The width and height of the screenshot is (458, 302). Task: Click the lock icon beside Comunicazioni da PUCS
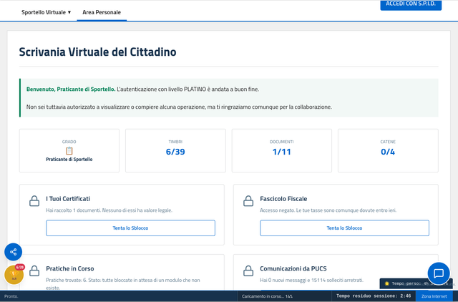[248, 271]
